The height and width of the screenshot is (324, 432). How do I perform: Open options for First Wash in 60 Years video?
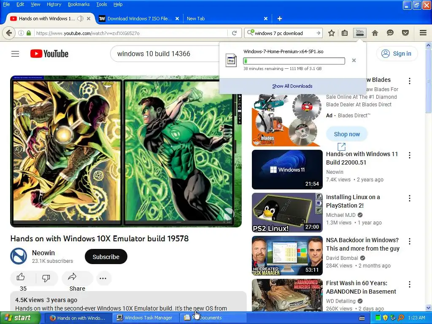tap(410, 284)
